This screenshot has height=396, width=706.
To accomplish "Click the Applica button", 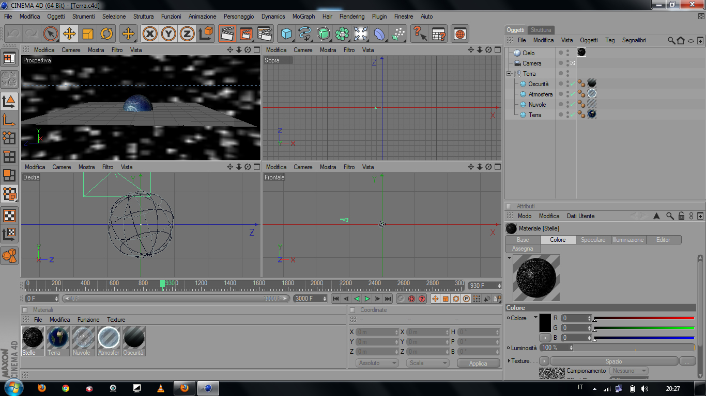I will (478, 363).
